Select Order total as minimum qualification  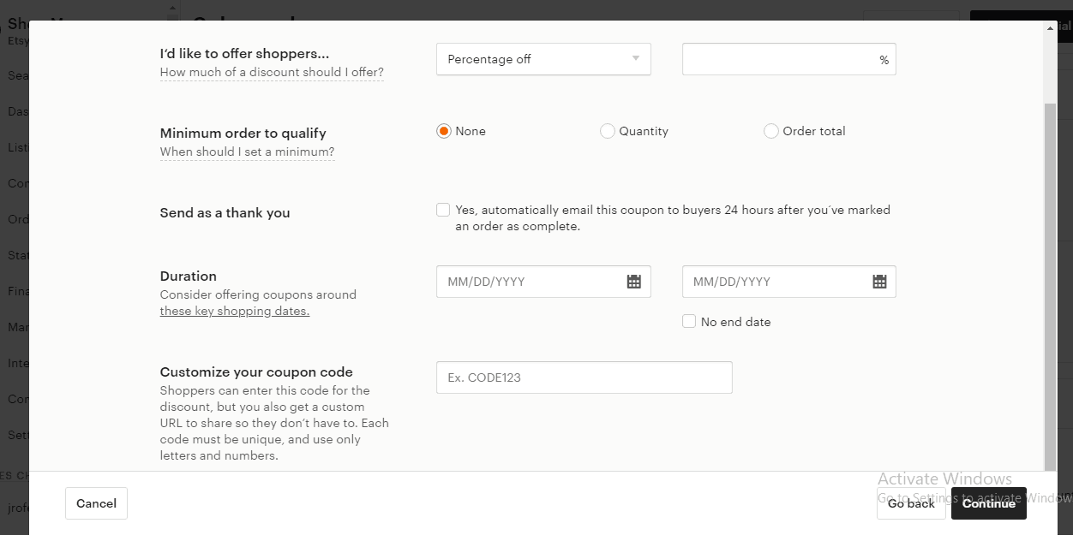pos(770,131)
